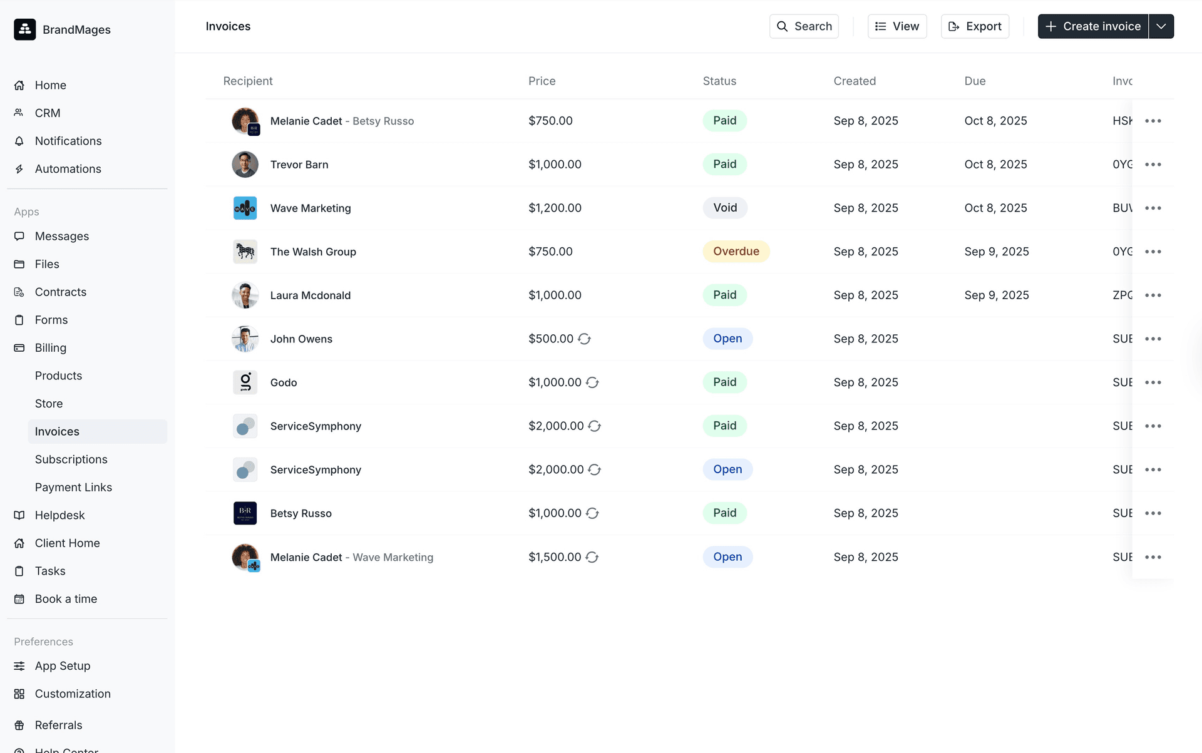Click the Export button
The height and width of the screenshot is (753, 1202).
tap(975, 26)
